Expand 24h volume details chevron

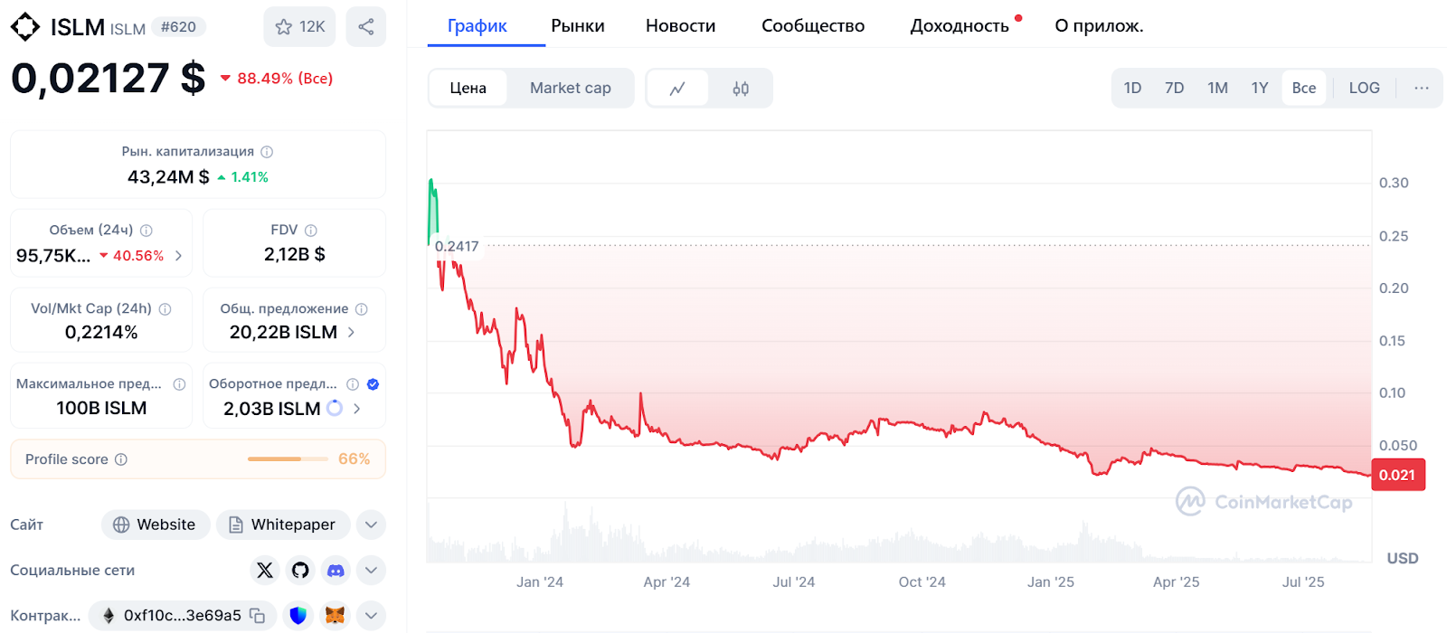(178, 256)
